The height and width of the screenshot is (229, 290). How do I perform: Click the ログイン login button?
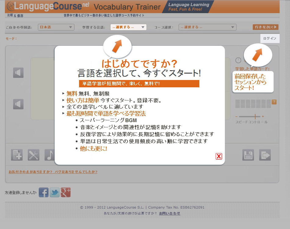(x=270, y=38)
